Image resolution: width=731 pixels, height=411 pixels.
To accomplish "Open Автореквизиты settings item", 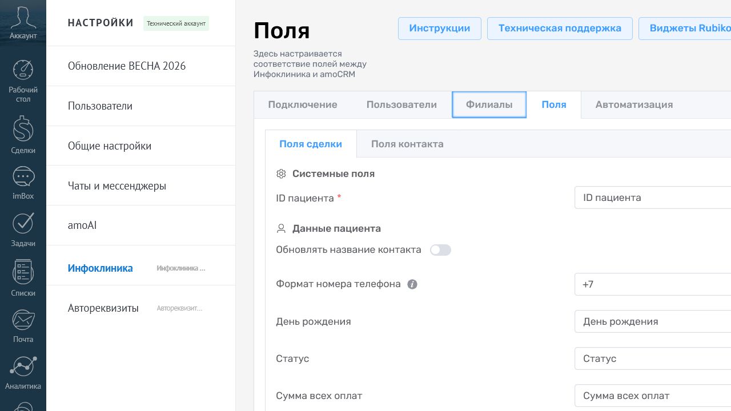I will pos(140,308).
